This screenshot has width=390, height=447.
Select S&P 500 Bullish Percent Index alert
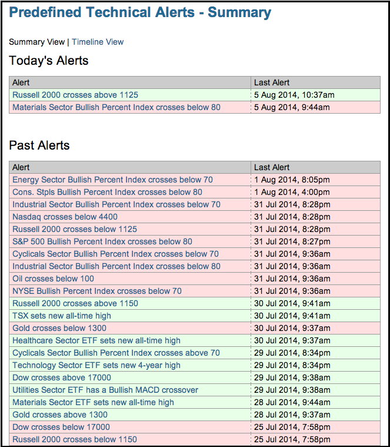pyautogui.click(x=102, y=241)
